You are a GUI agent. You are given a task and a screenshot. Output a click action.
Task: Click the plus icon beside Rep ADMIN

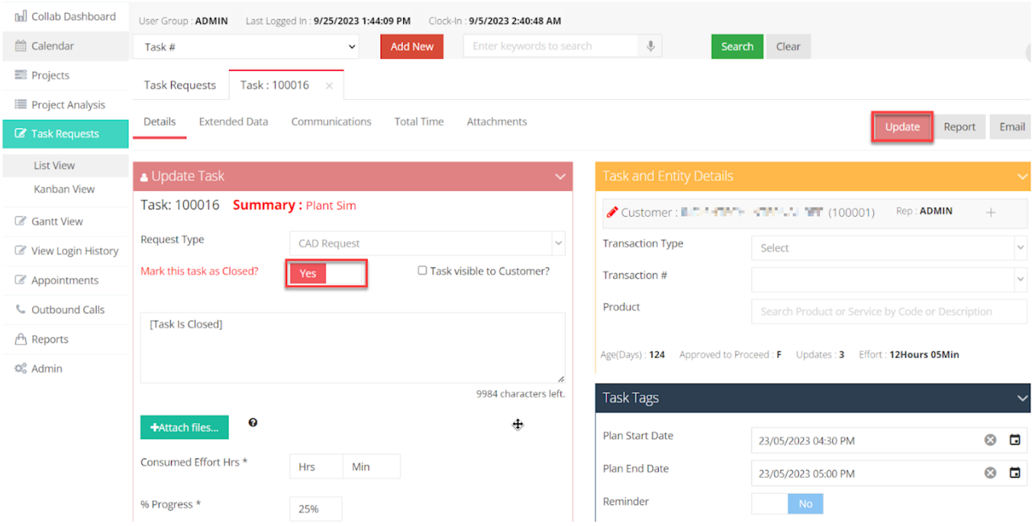tap(991, 213)
